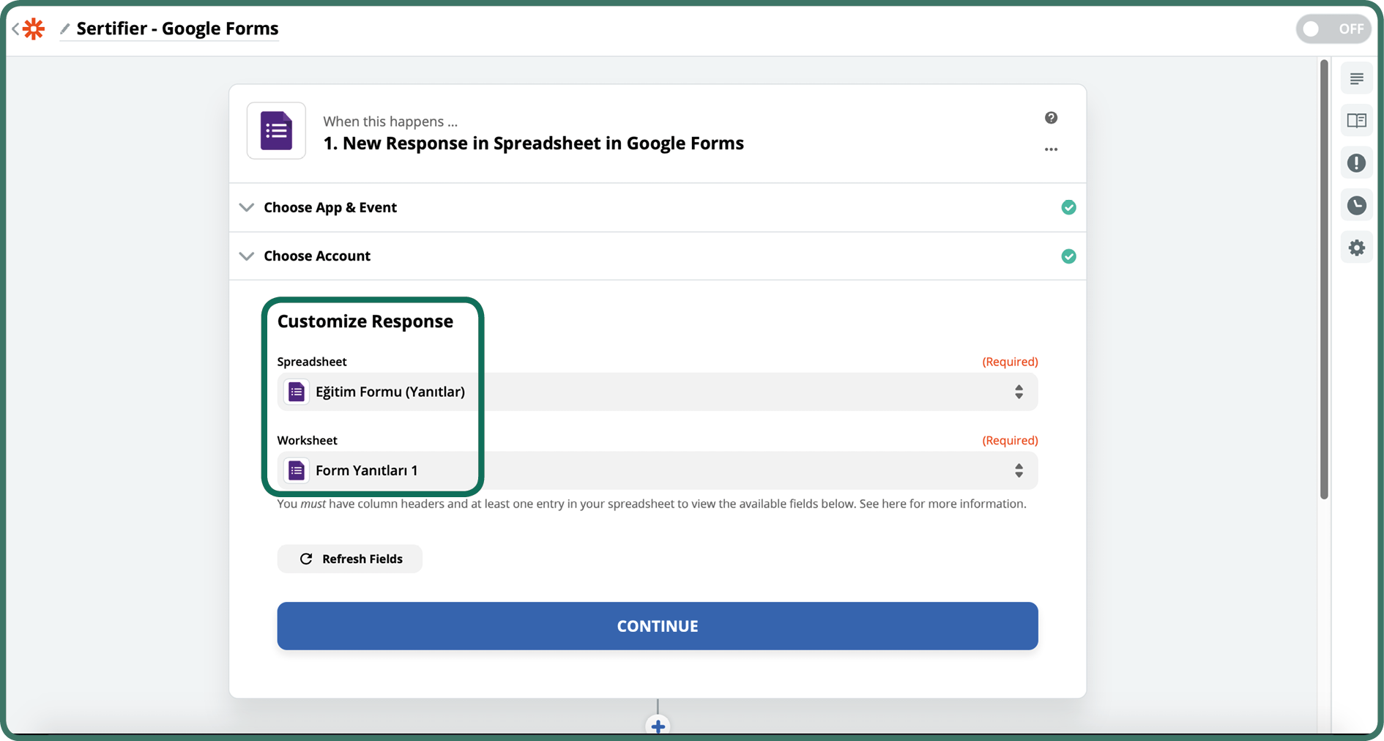Open the Spreadsheet dropdown Eğitim Formu (Yanıtlar)

[x=657, y=392]
